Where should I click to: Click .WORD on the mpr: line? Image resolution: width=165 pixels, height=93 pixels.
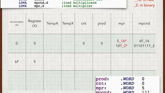[x=127, y=88]
